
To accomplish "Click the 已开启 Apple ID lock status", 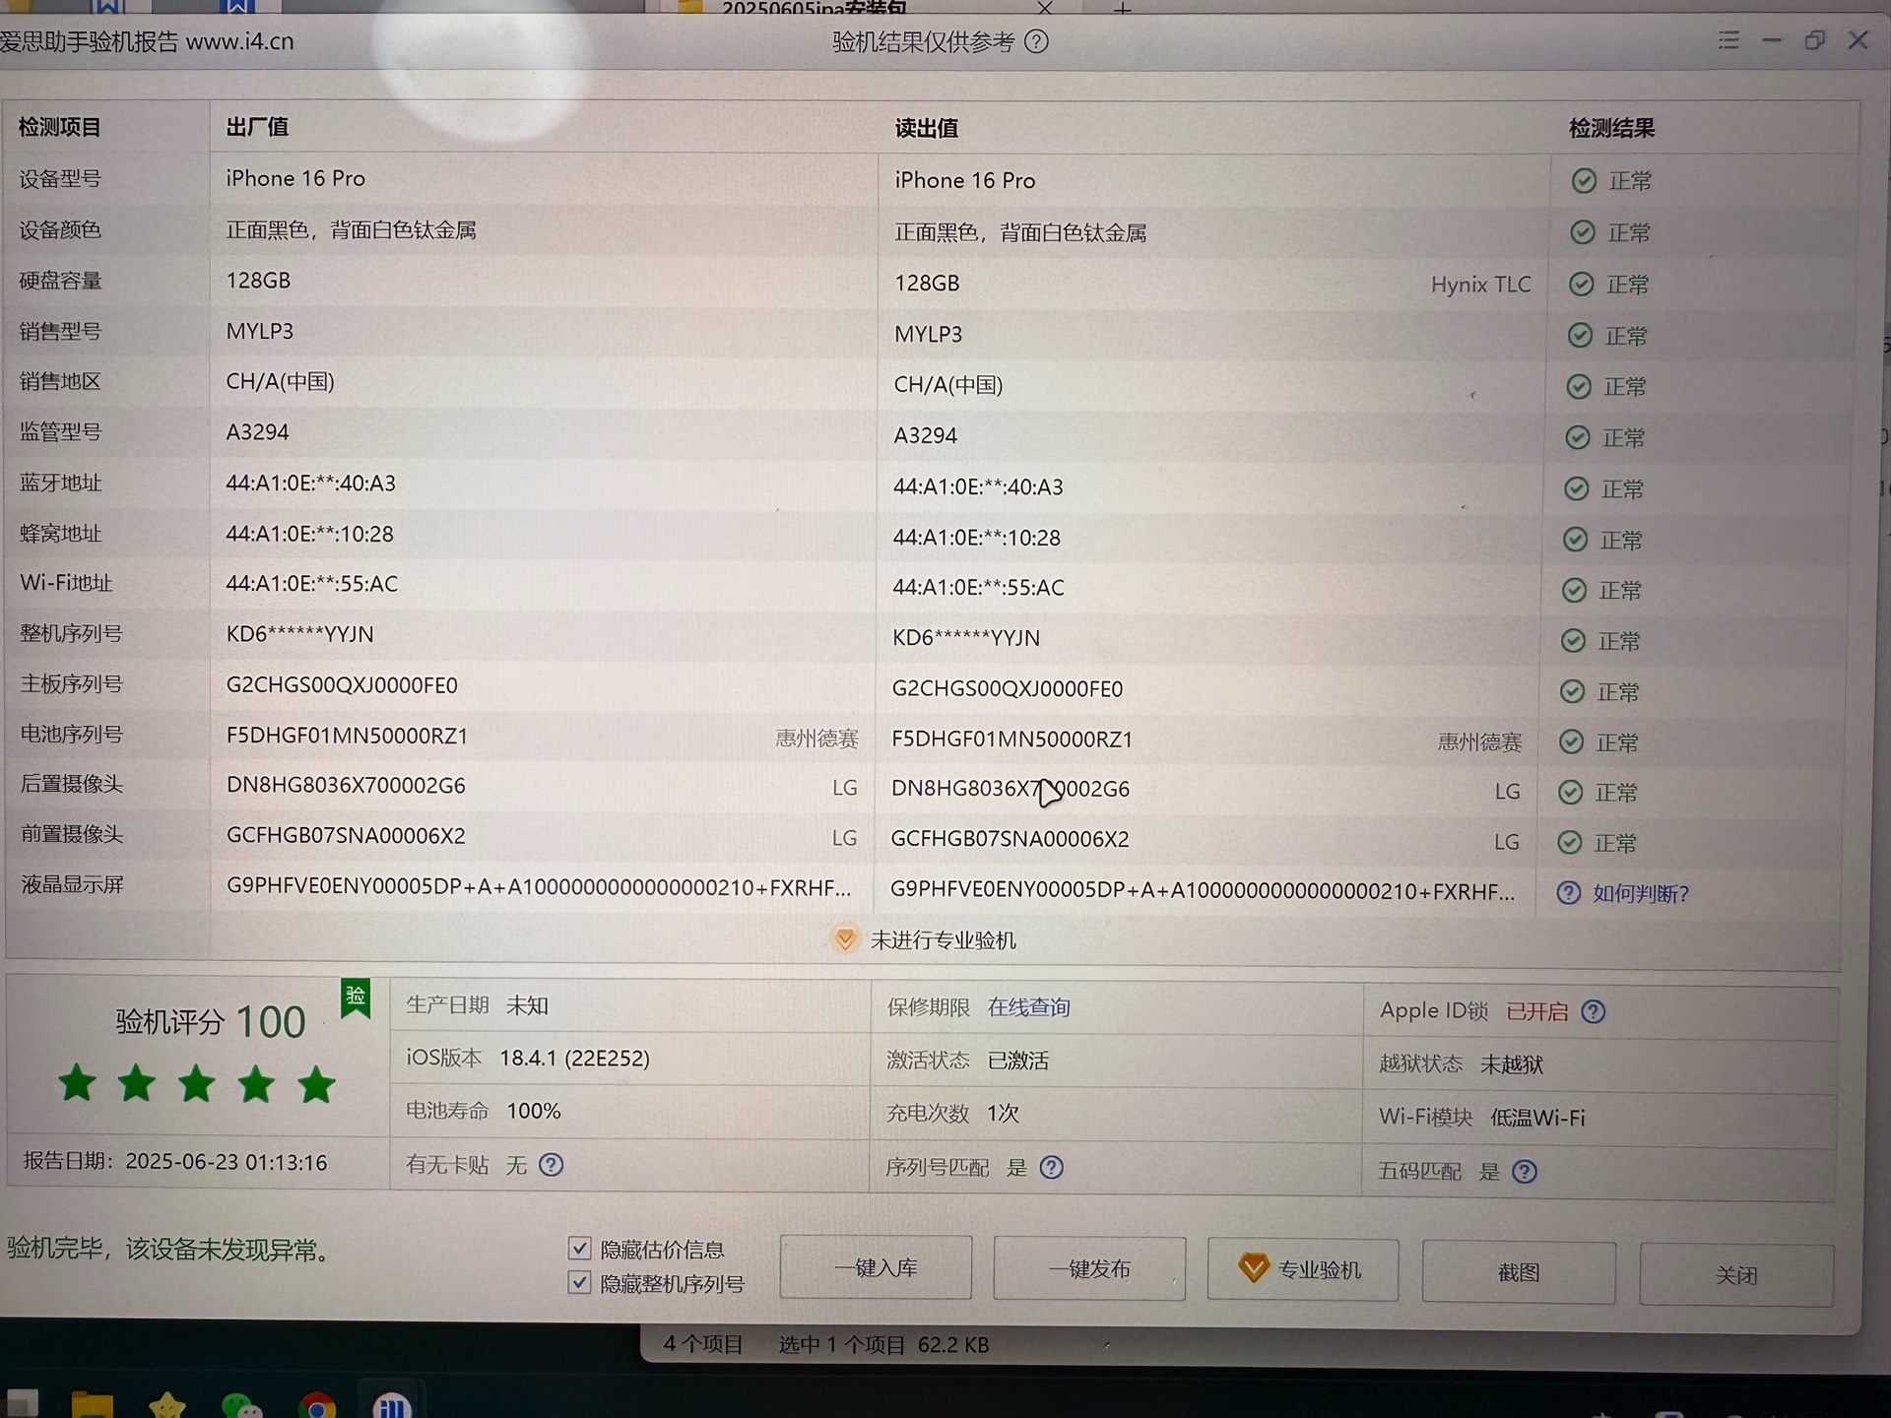I will point(1537,1011).
